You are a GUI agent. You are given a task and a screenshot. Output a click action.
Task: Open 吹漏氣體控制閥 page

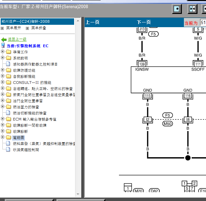(26, 150)
